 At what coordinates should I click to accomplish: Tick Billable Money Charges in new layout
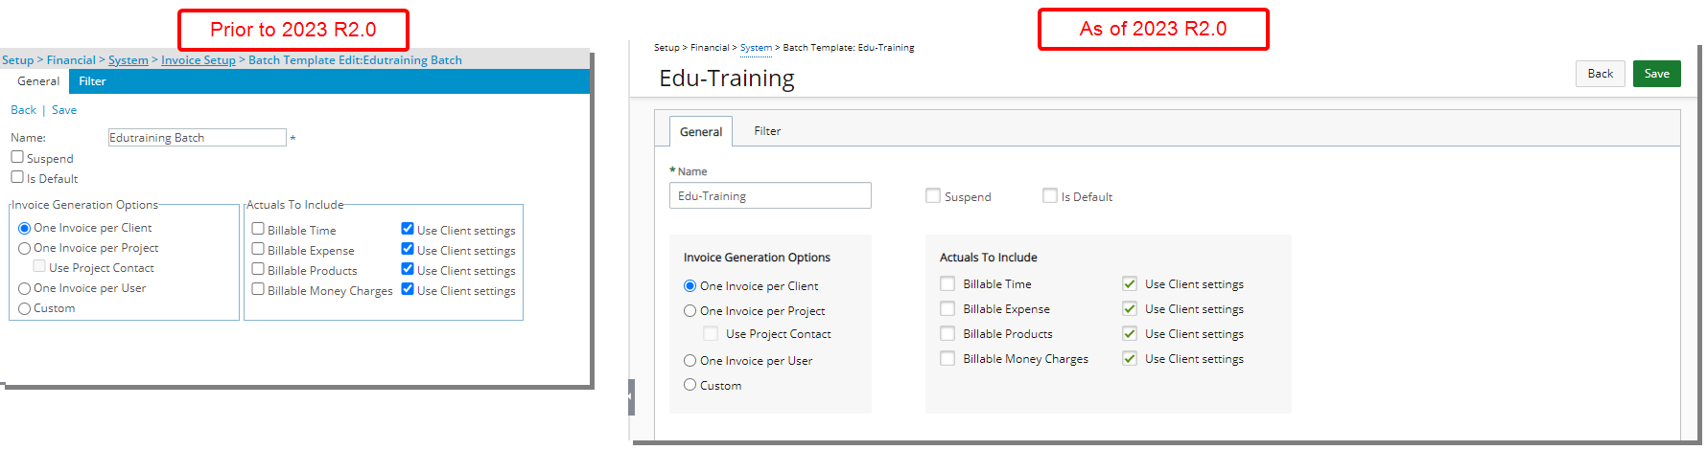(x=947, y=358)
